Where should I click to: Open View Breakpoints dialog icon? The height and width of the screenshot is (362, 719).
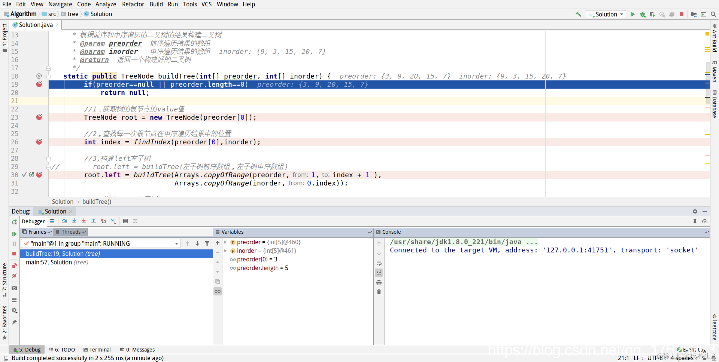14,266
